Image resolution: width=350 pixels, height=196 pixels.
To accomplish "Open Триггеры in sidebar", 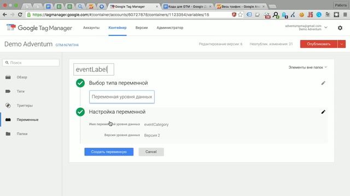I will [x=25, y=105].
